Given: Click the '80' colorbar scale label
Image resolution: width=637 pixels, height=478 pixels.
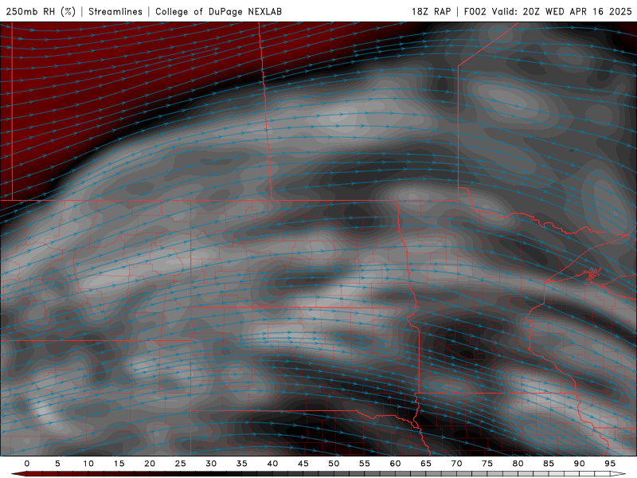Looking at the screenshot, I should coord(518,464).
